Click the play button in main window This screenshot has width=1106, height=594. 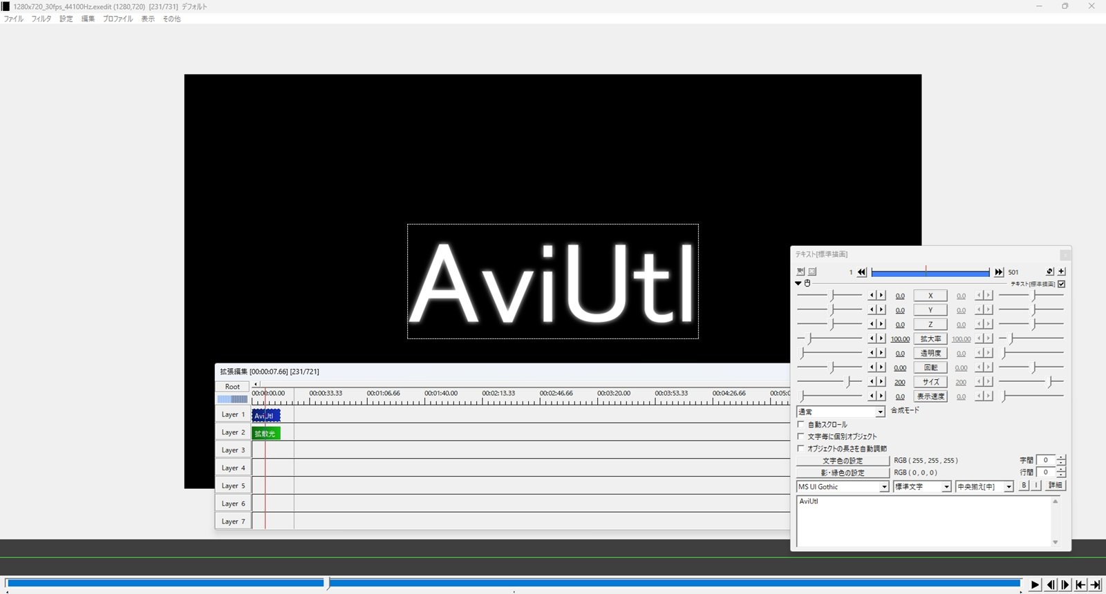[1035, 585]
